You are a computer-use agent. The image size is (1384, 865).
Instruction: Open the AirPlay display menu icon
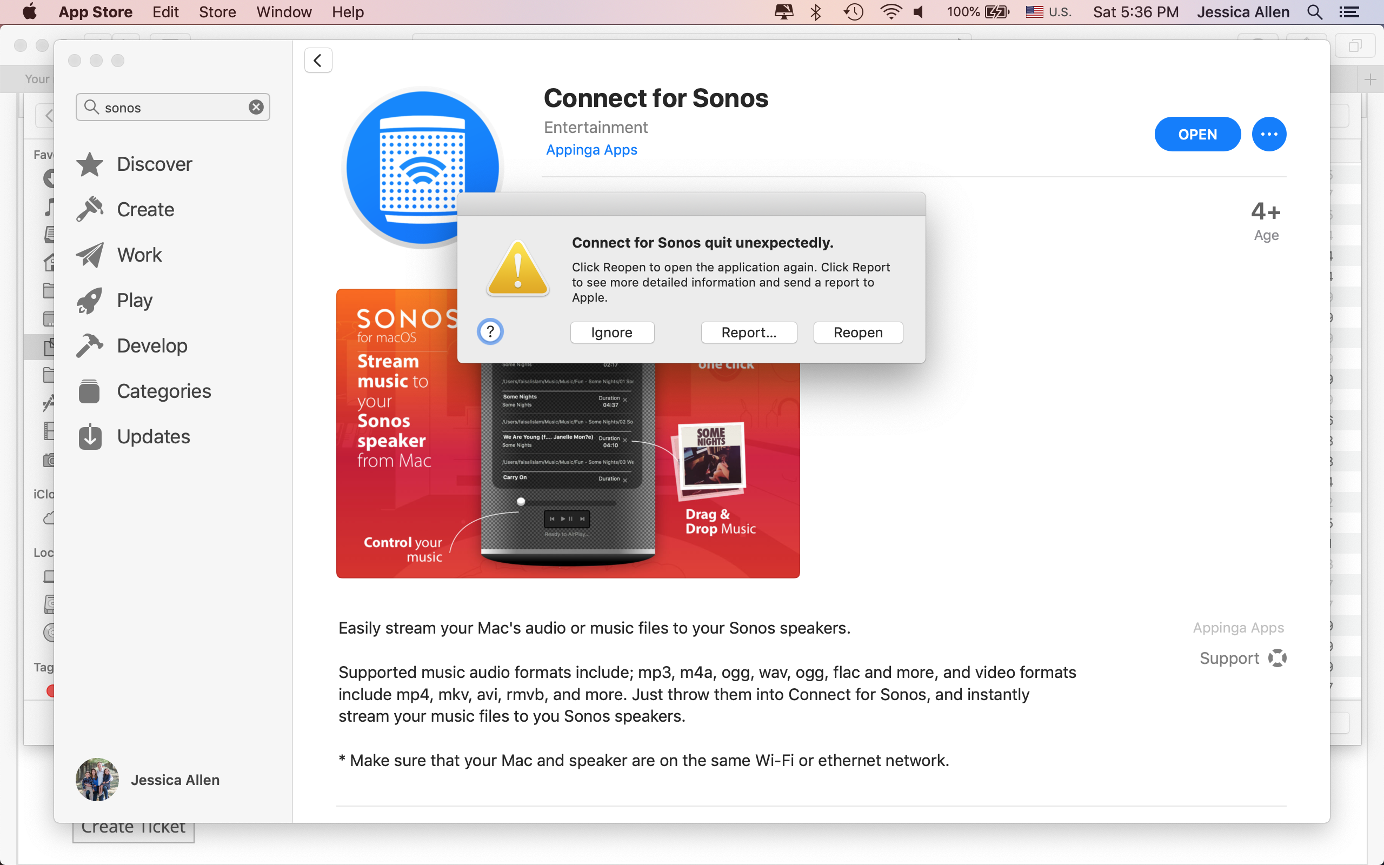coord(783,12)
